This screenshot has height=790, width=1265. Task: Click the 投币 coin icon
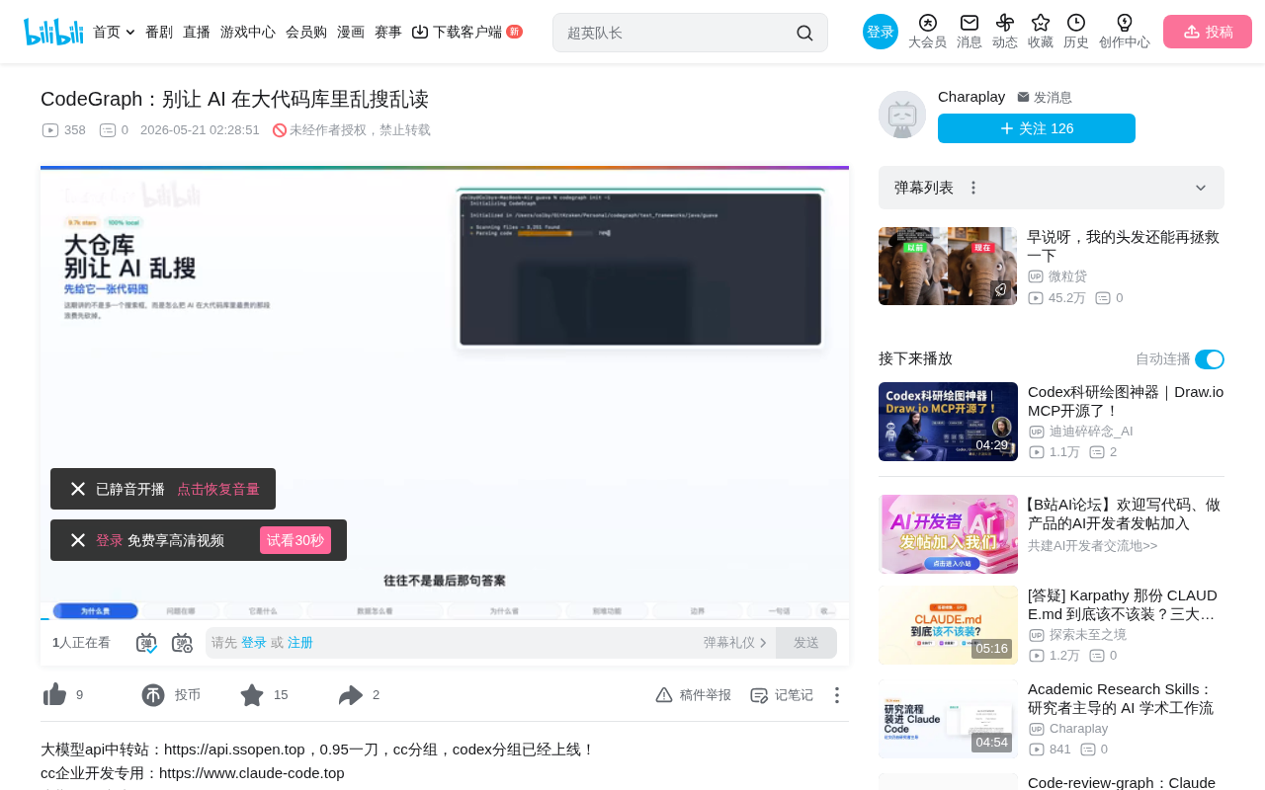pyautogui.click(x=153, y=695)
